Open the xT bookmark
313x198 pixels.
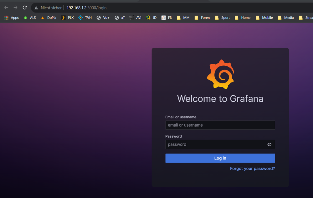click(x=120, y=18)
